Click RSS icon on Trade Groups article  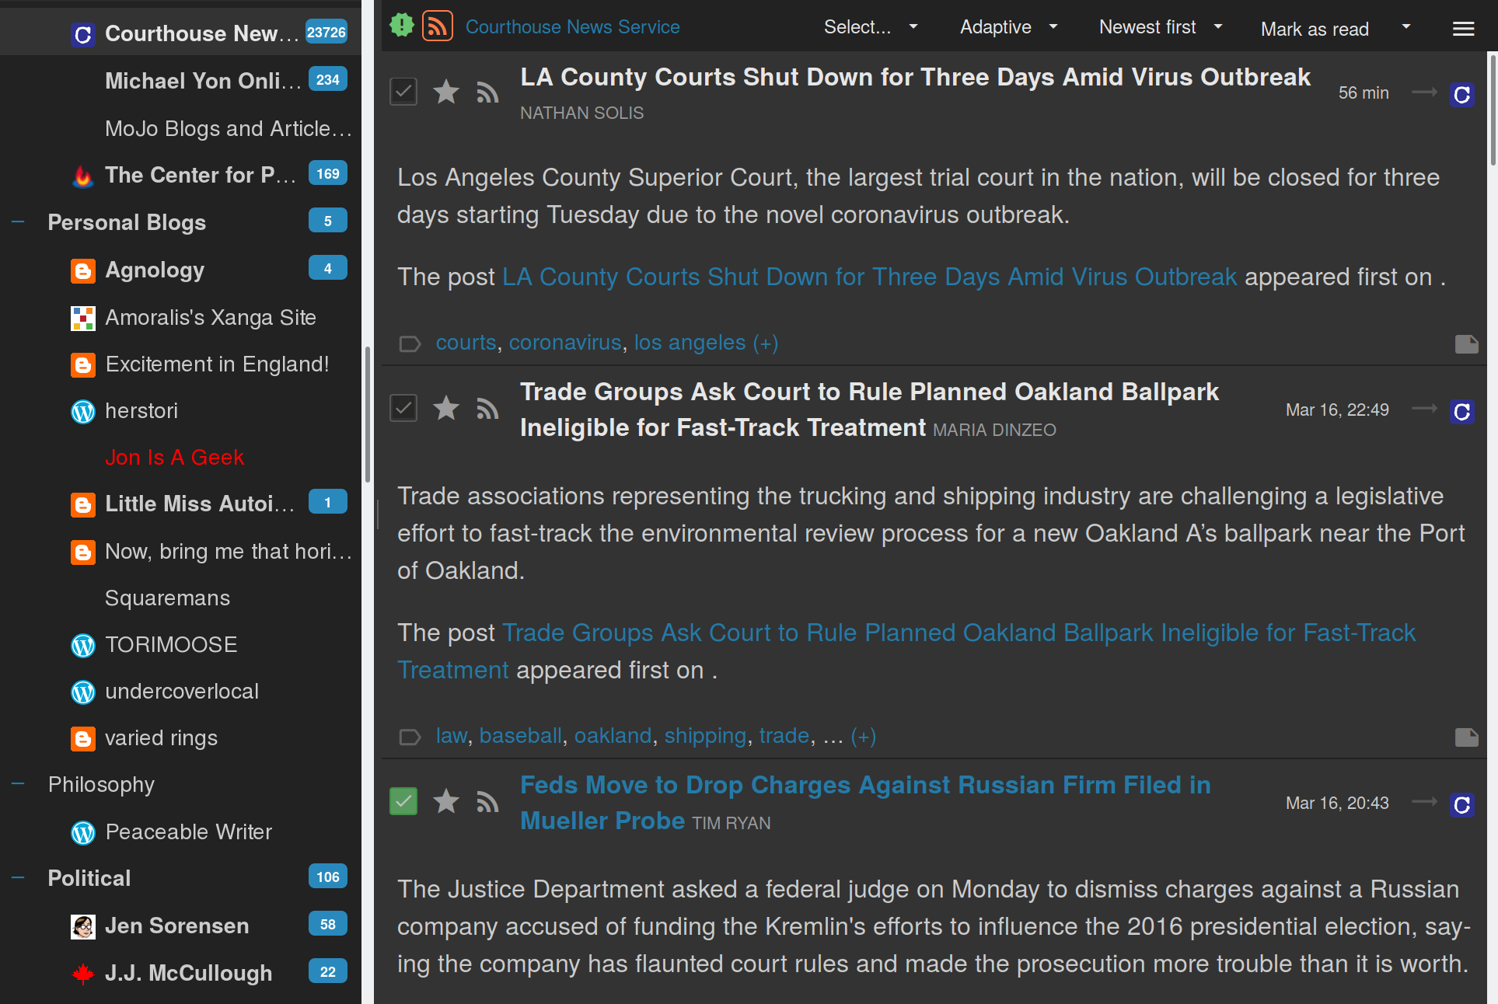pos(487,408)
